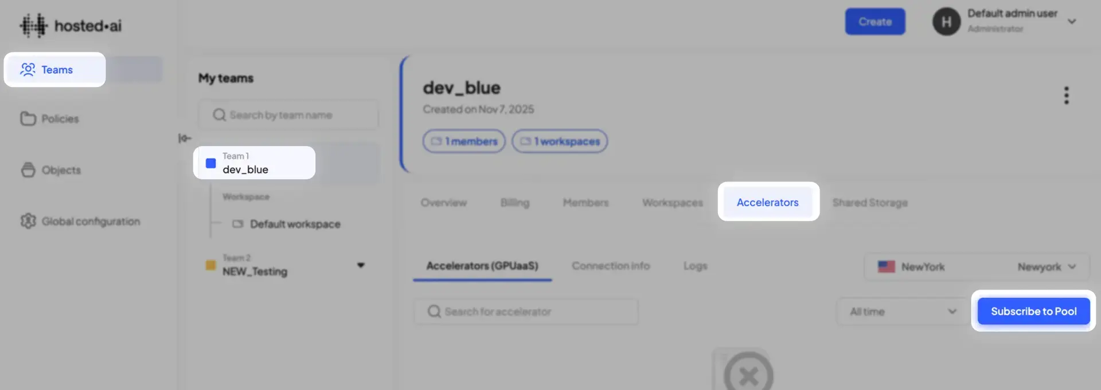Click the Subscribe to Pool button

coord(1034,311)
